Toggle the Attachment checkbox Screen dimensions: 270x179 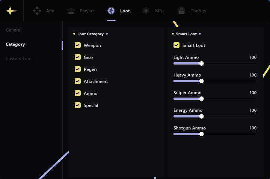click(x=78, y=81)
